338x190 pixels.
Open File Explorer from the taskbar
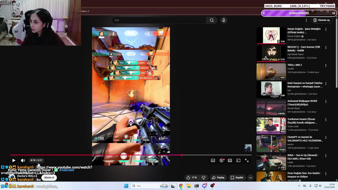tap(189, 186)
